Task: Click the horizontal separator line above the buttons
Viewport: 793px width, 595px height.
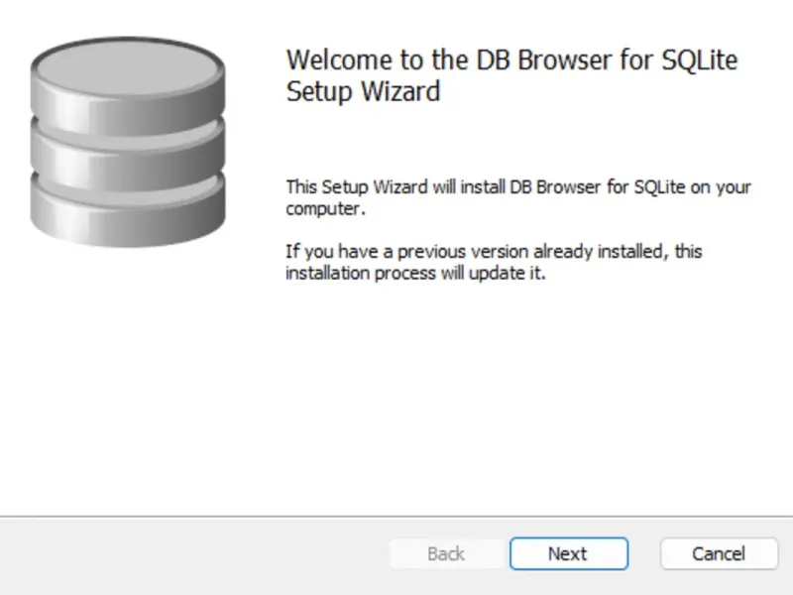Action: click(396, 517)
